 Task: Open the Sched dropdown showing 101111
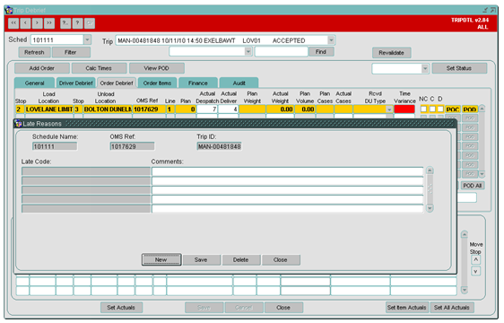pyautogui.click(x=87, y=39)
